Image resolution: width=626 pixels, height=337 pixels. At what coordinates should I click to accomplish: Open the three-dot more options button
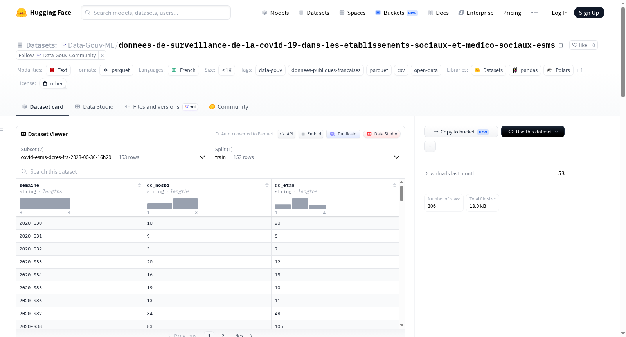(x=430, y=146)
